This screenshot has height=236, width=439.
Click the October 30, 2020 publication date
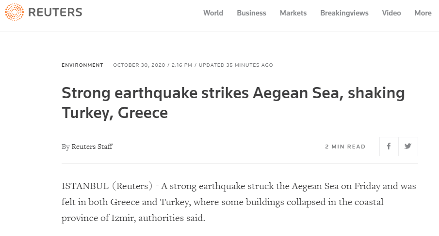click(x=140, y=65)
